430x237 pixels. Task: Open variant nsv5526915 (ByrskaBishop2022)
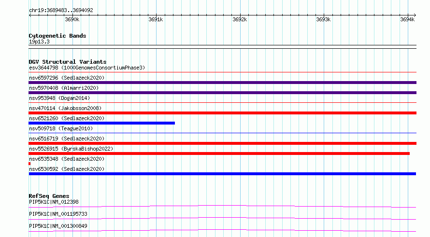[x=71, y=149]
